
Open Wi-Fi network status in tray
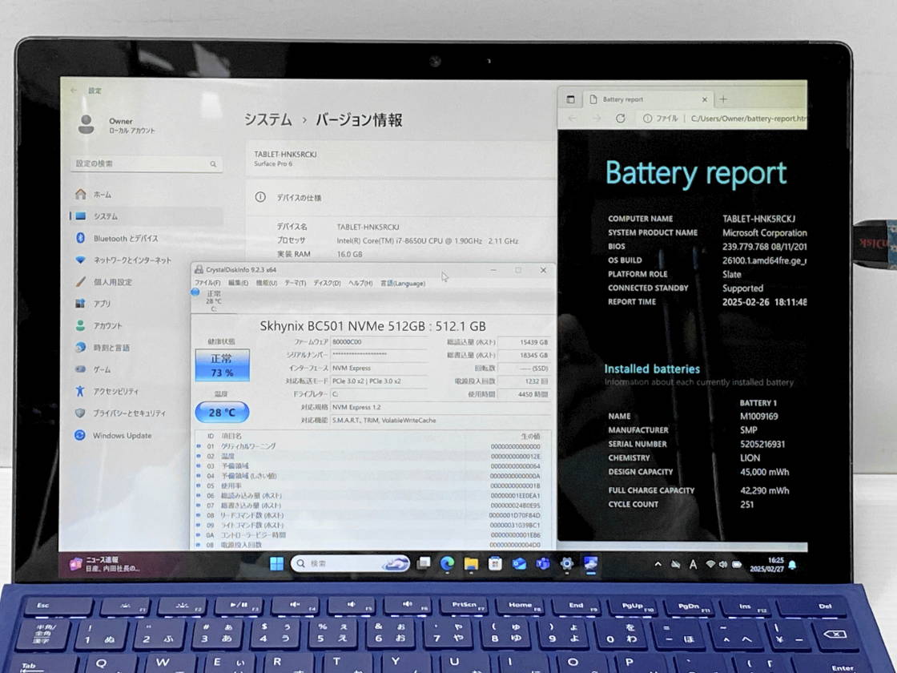[710, 564]
